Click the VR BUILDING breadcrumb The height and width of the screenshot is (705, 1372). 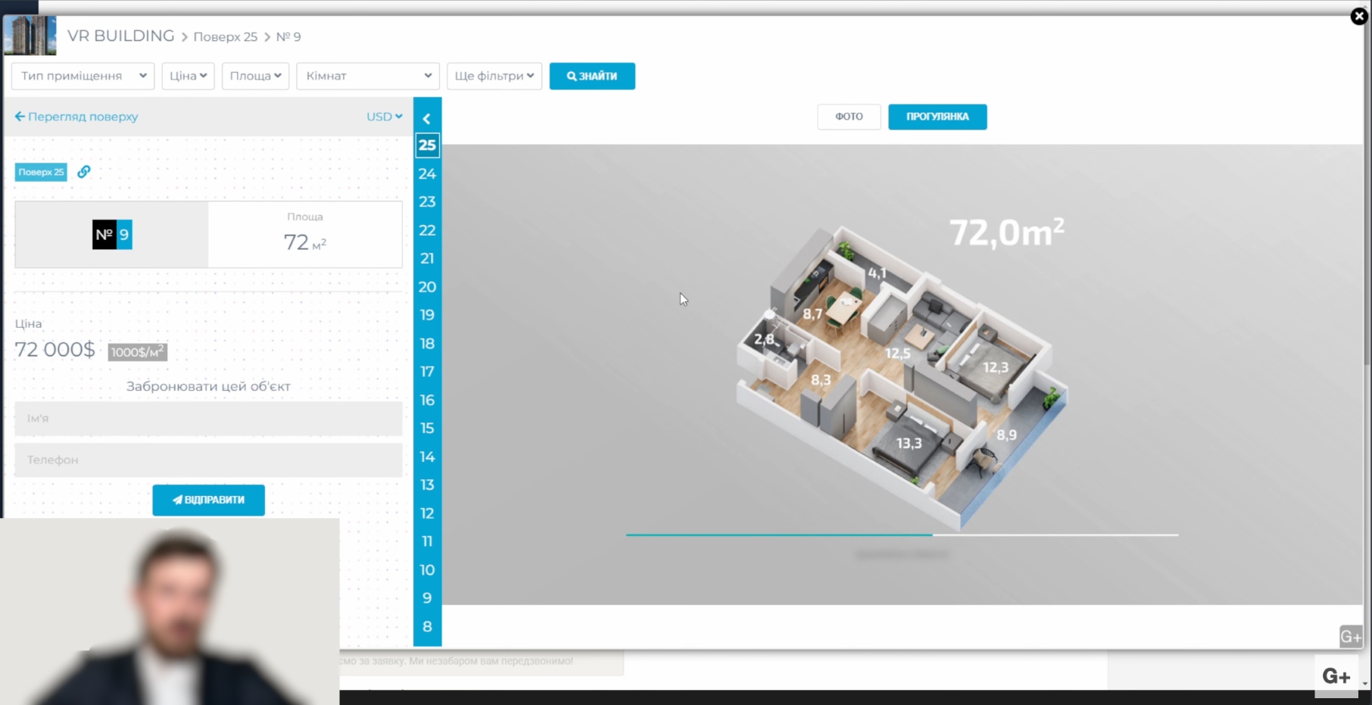(121, 36)
